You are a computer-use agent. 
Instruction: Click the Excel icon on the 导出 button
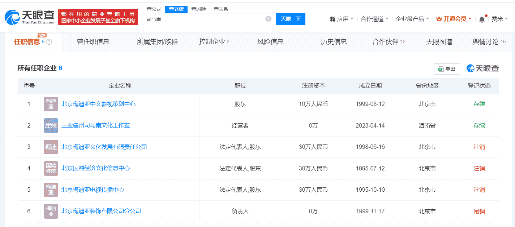point(441,69)
